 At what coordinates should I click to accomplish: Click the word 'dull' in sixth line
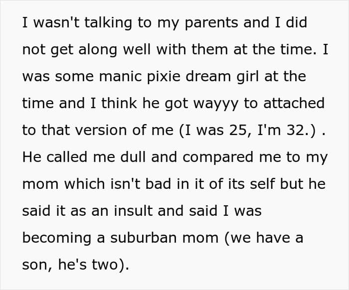[133, 157]
